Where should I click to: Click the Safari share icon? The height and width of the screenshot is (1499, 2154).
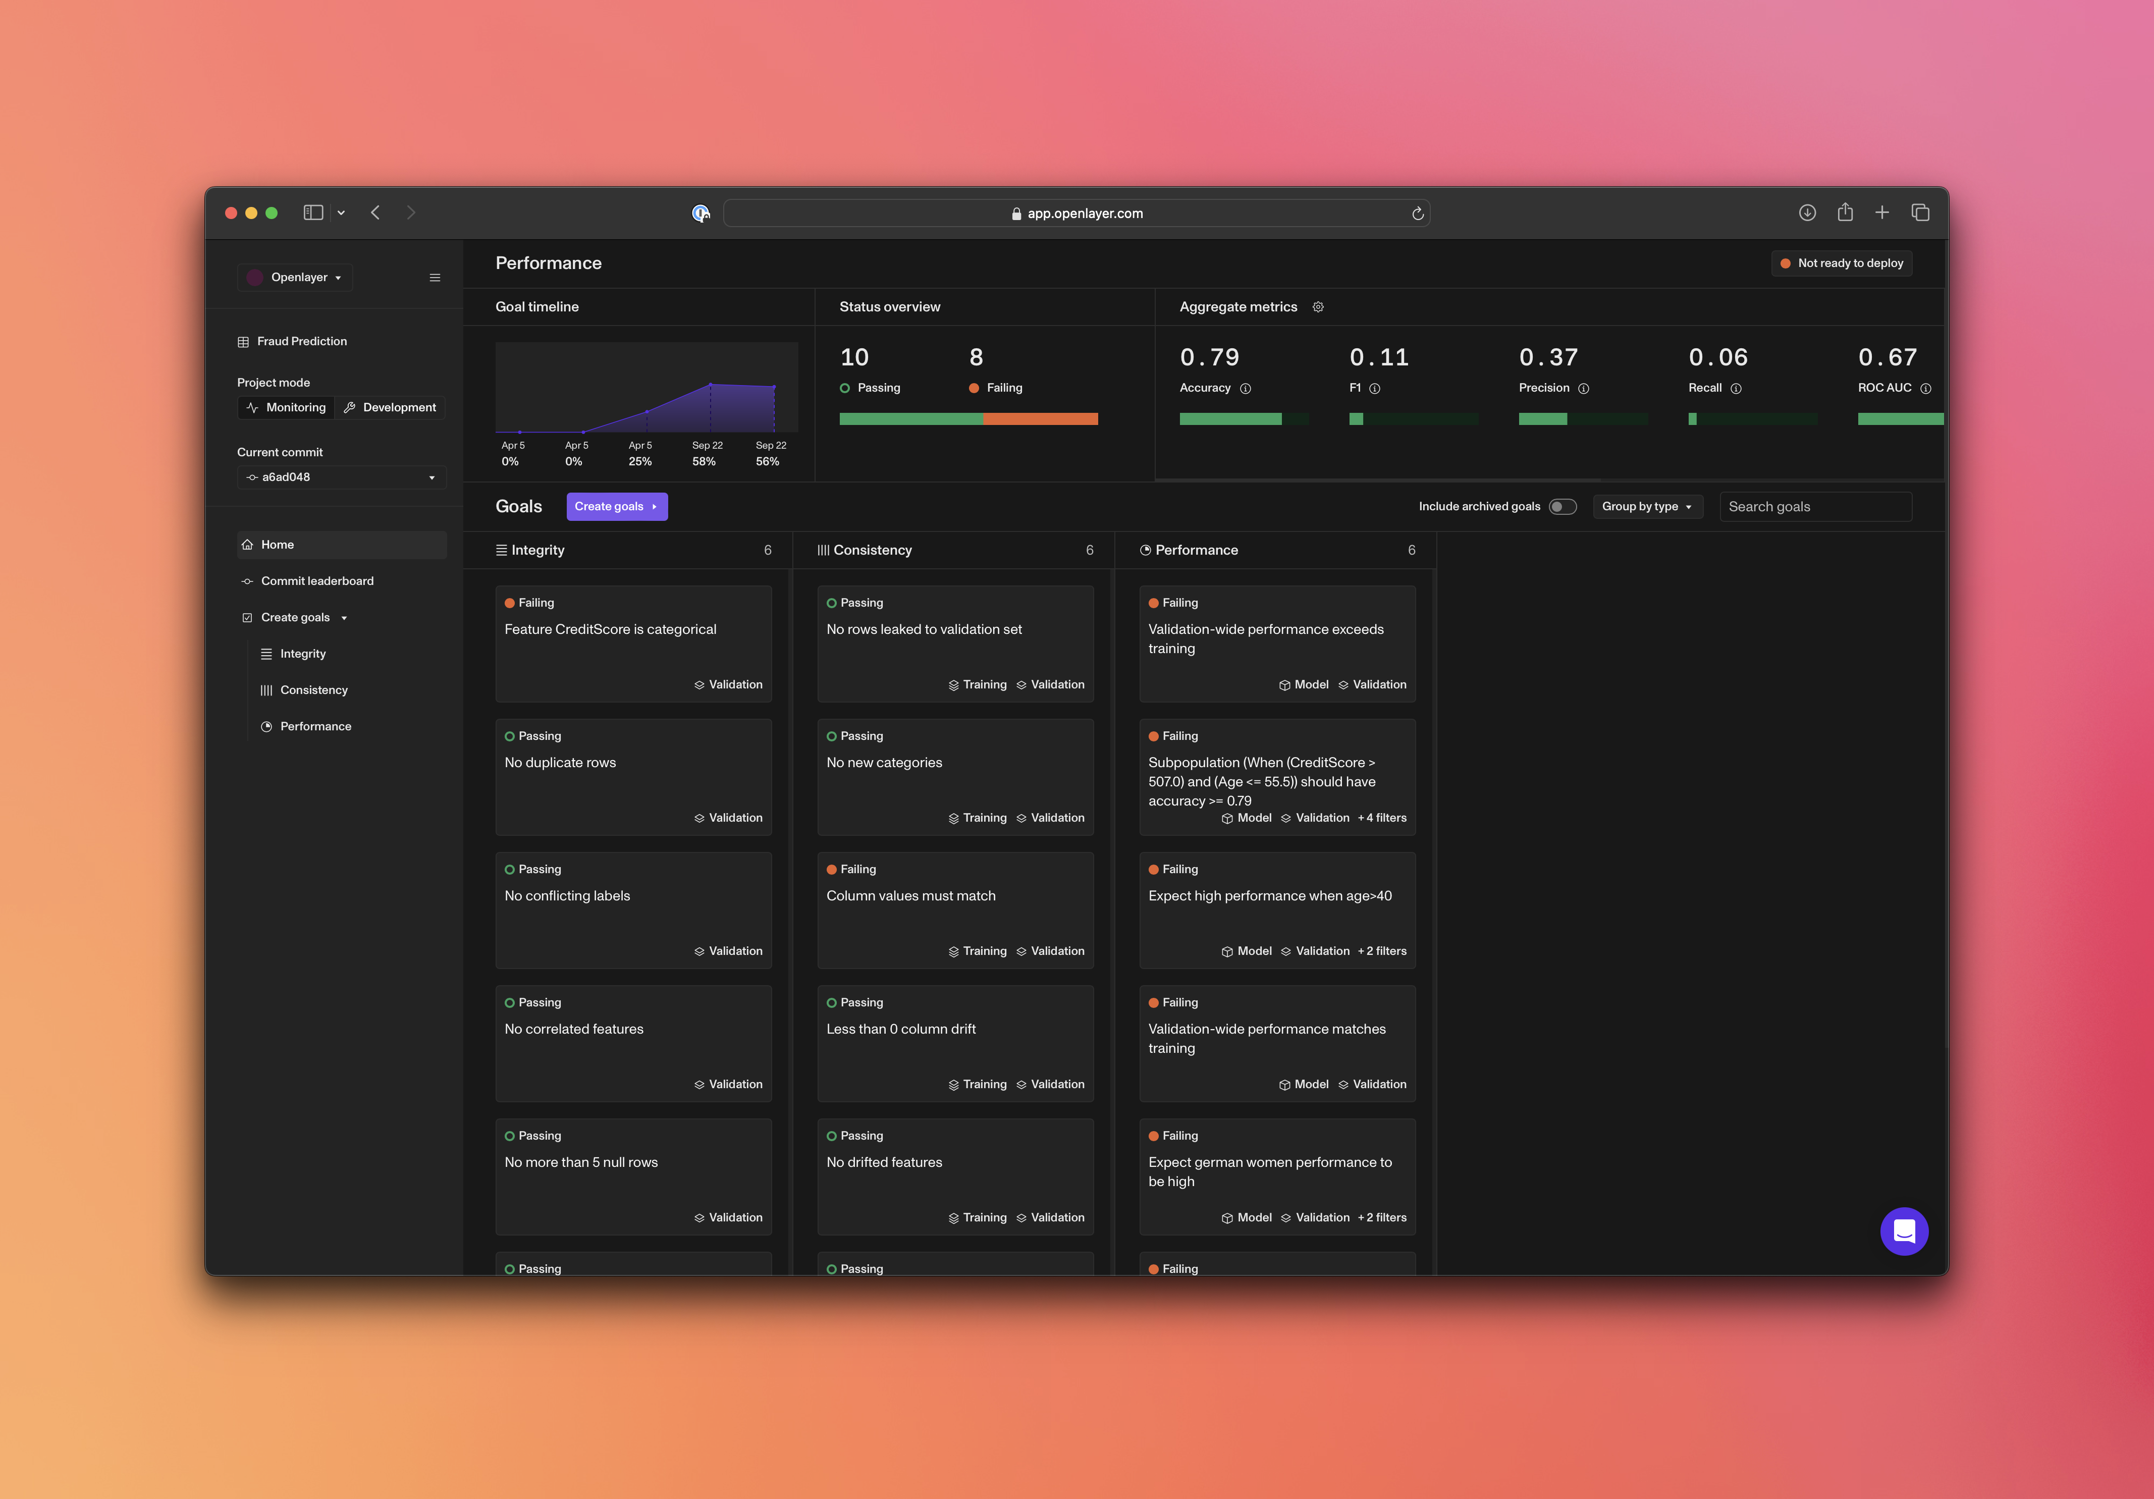coord(1845,213)
